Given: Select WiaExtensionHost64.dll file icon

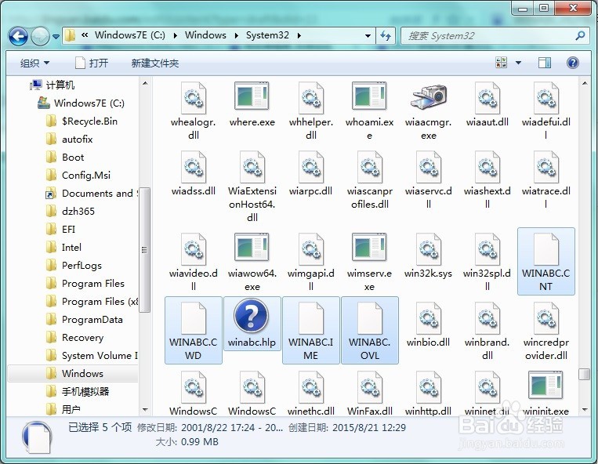Looking at the screenshot, I should (x=252, y=167).
